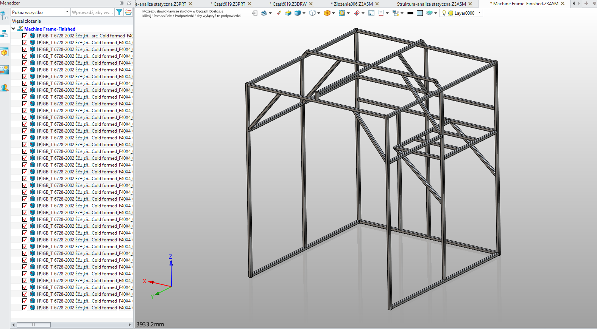Click the teal layer stack icon
Screen dimensions: 597x329
[429, 13]
